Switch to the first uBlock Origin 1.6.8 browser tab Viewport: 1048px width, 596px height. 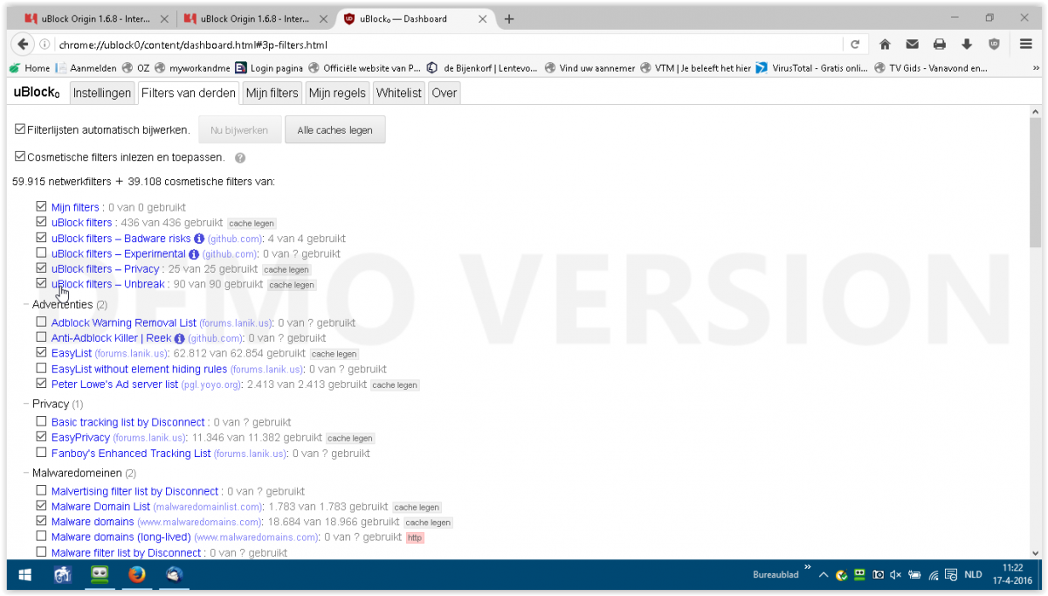click(94, 18)
